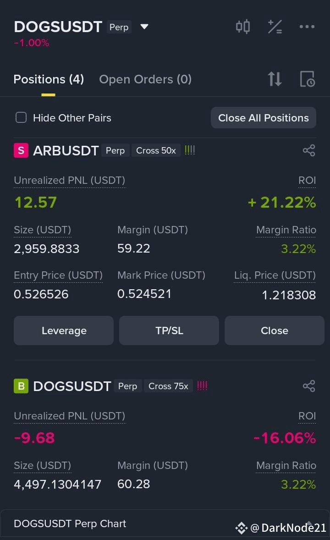Open the order history icon
Image resolution: width=330 pixels, height=540 pixels.
point(307,79)
